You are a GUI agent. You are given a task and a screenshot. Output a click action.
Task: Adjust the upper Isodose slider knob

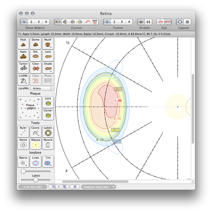tap(24, 171)
